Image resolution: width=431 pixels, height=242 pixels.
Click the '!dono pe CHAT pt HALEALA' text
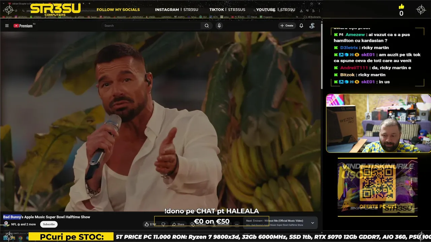click(211, 211)
